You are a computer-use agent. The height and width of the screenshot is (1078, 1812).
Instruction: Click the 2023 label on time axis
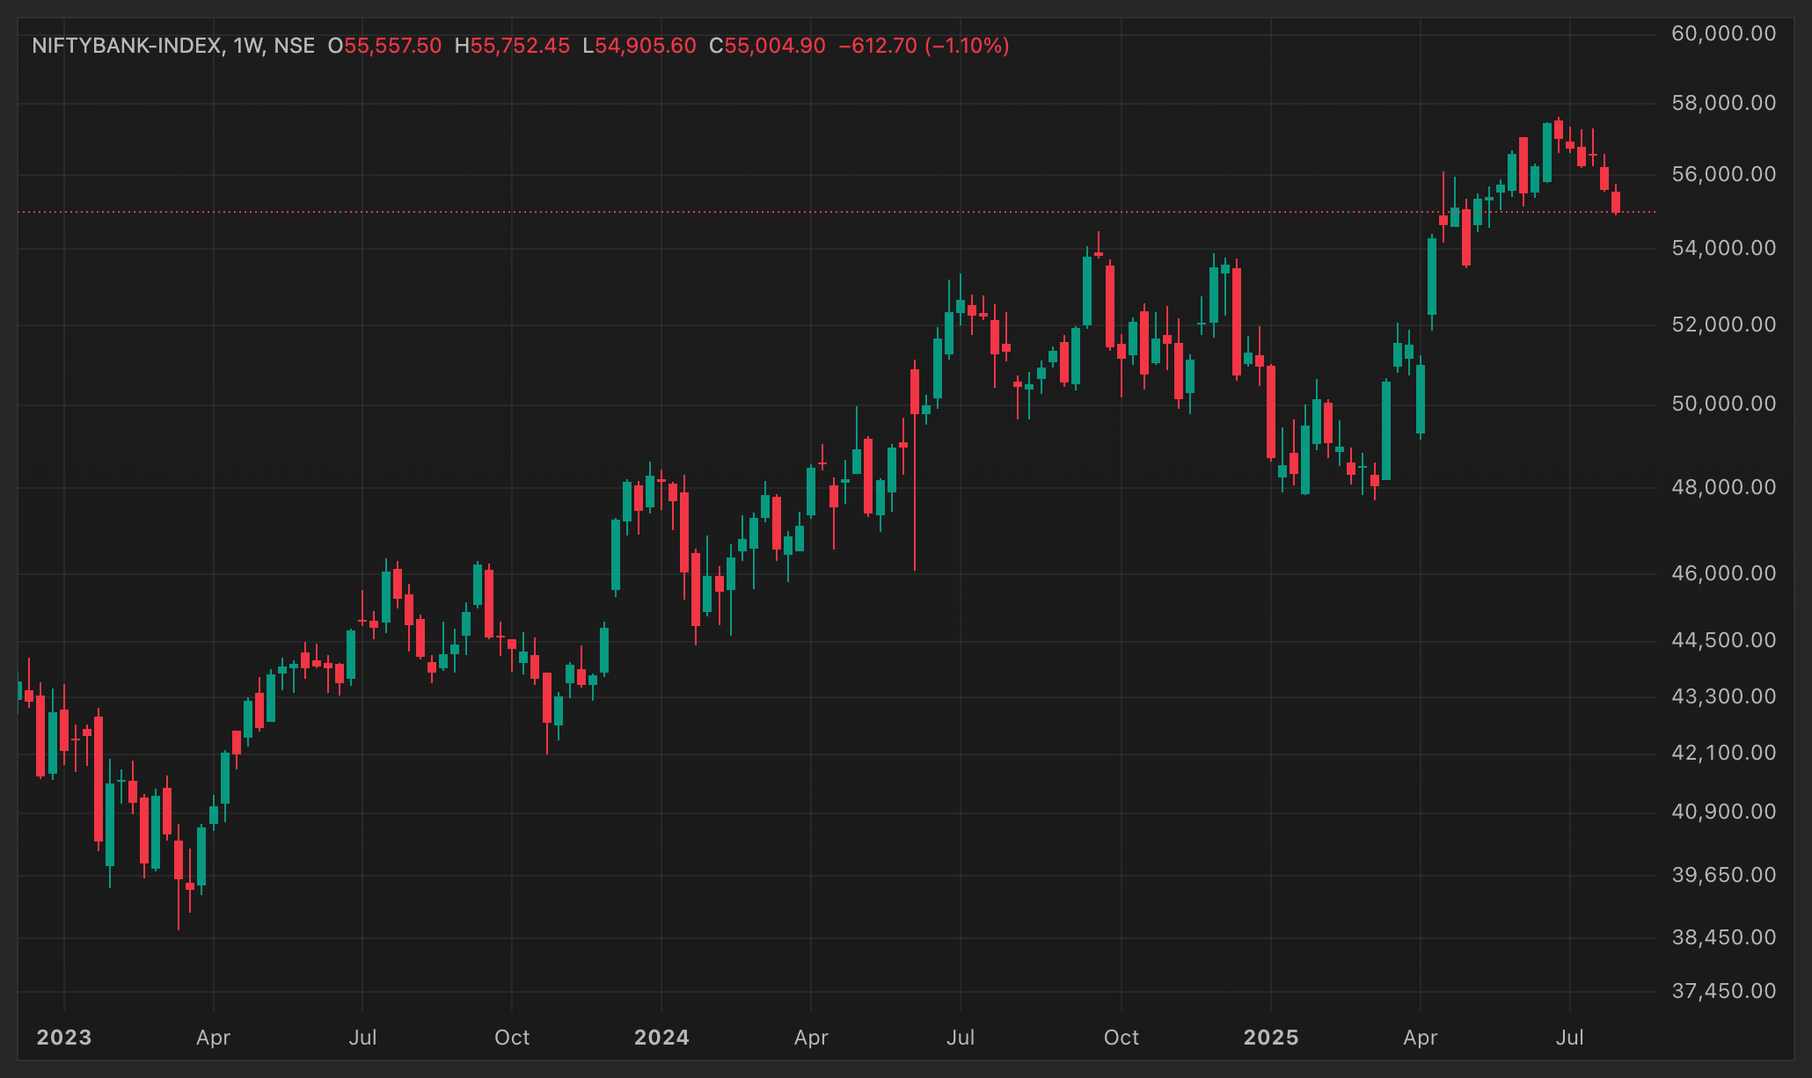[64, 1038]
